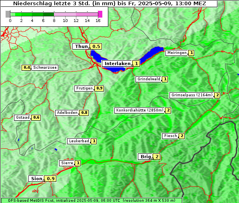Click the dark green legend segment
This screenshot has height=203, width=239.
tap(48, 14)
